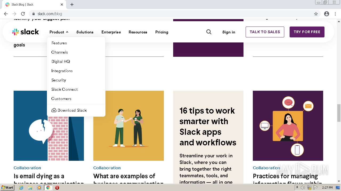Click the address bar URL field

coord(160,14)
